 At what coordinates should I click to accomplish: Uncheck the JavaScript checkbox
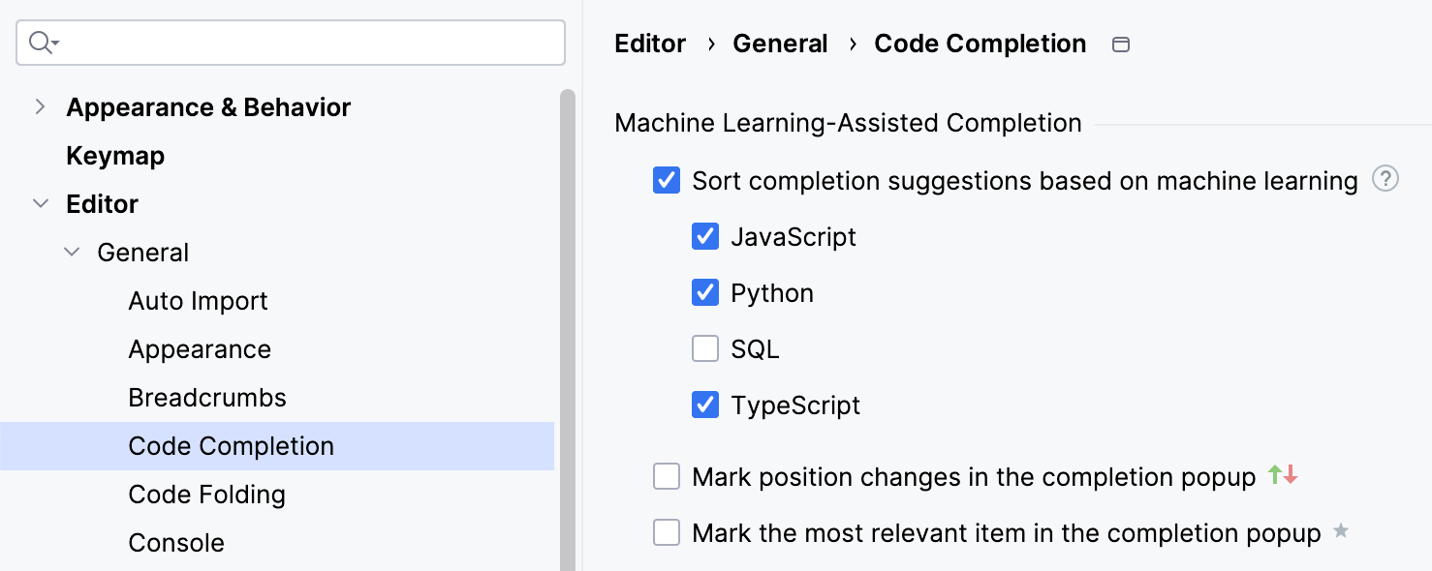[x=705, y=237]
